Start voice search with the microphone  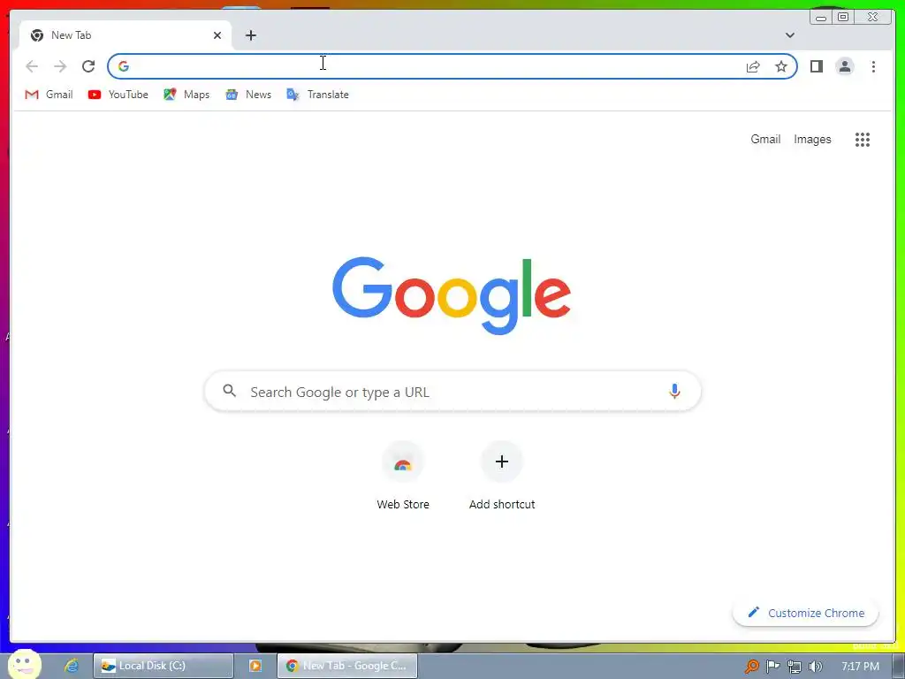[x=674, y=392]
